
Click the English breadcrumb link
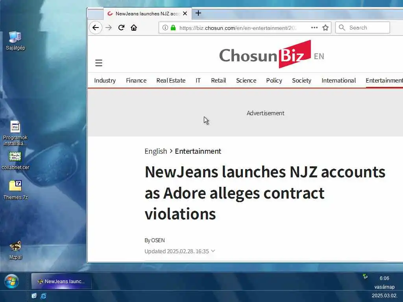(156, 151)
